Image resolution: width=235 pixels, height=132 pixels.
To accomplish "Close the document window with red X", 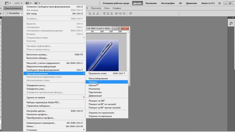I will [125, 28].
